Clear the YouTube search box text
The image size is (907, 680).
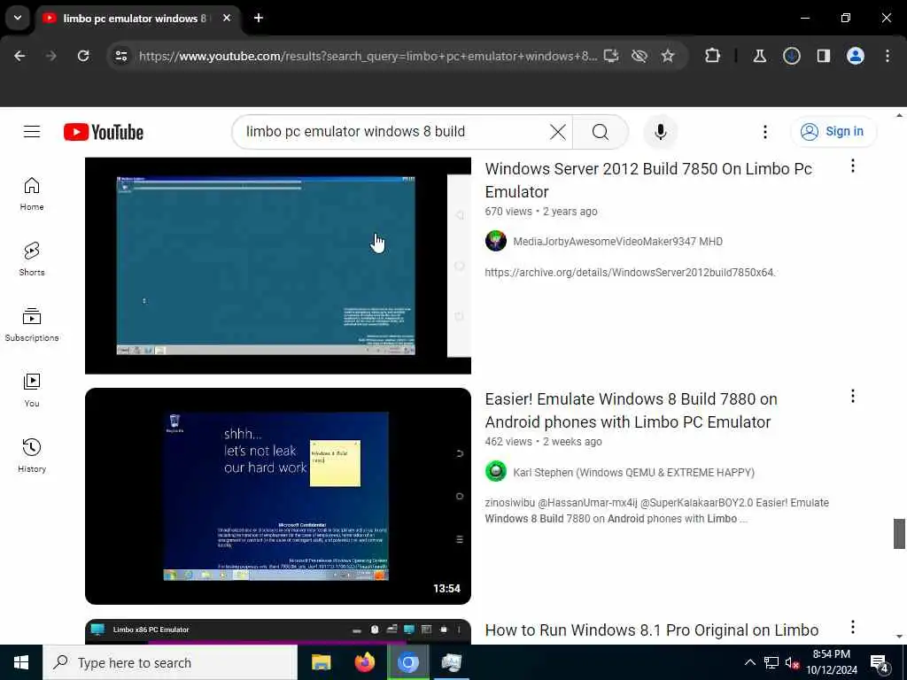(x=558, y=132)
